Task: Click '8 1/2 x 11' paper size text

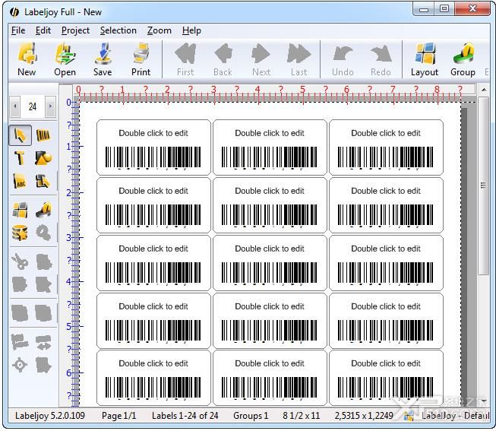Action: (302, 416)
